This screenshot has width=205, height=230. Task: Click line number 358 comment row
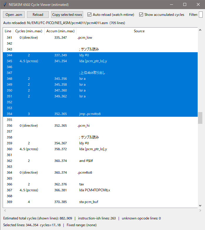coord(9,137)
